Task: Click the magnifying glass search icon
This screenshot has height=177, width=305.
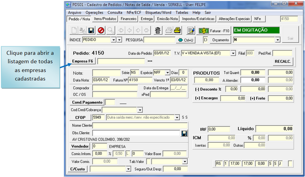Action: [111, 30]
